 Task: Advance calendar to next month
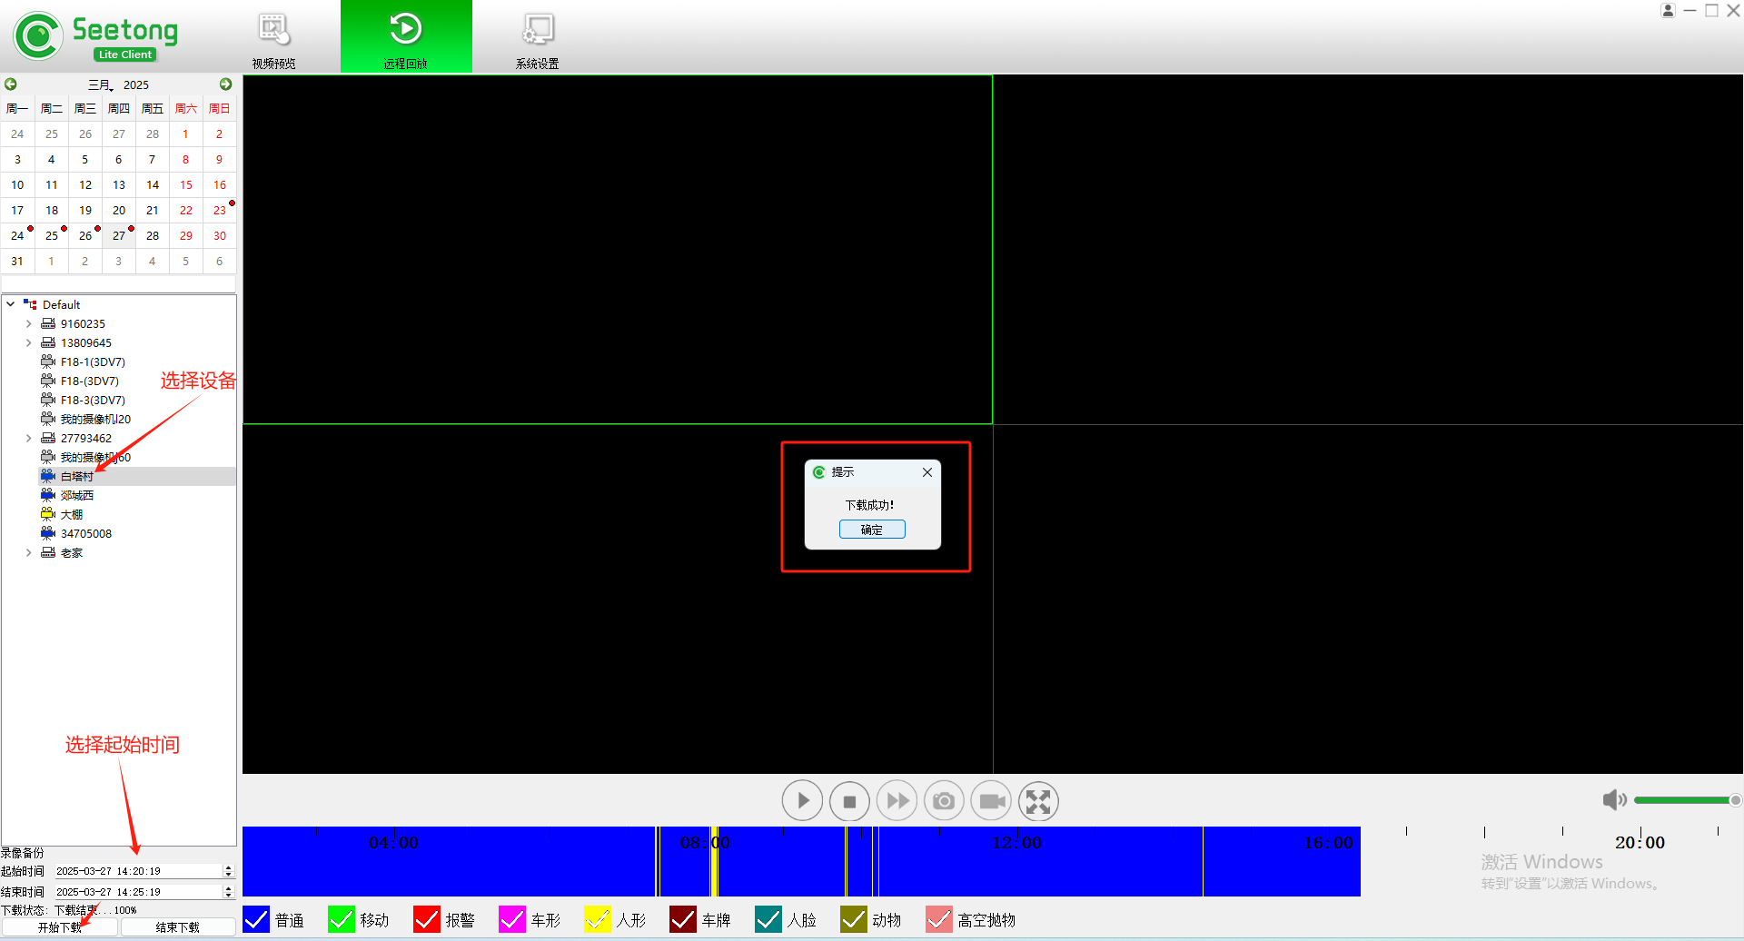[225, 84]
